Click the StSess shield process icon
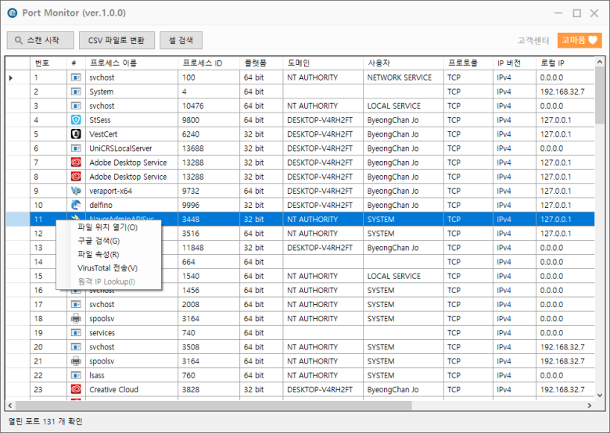610x433 pixels. click(x=76, y=120)
